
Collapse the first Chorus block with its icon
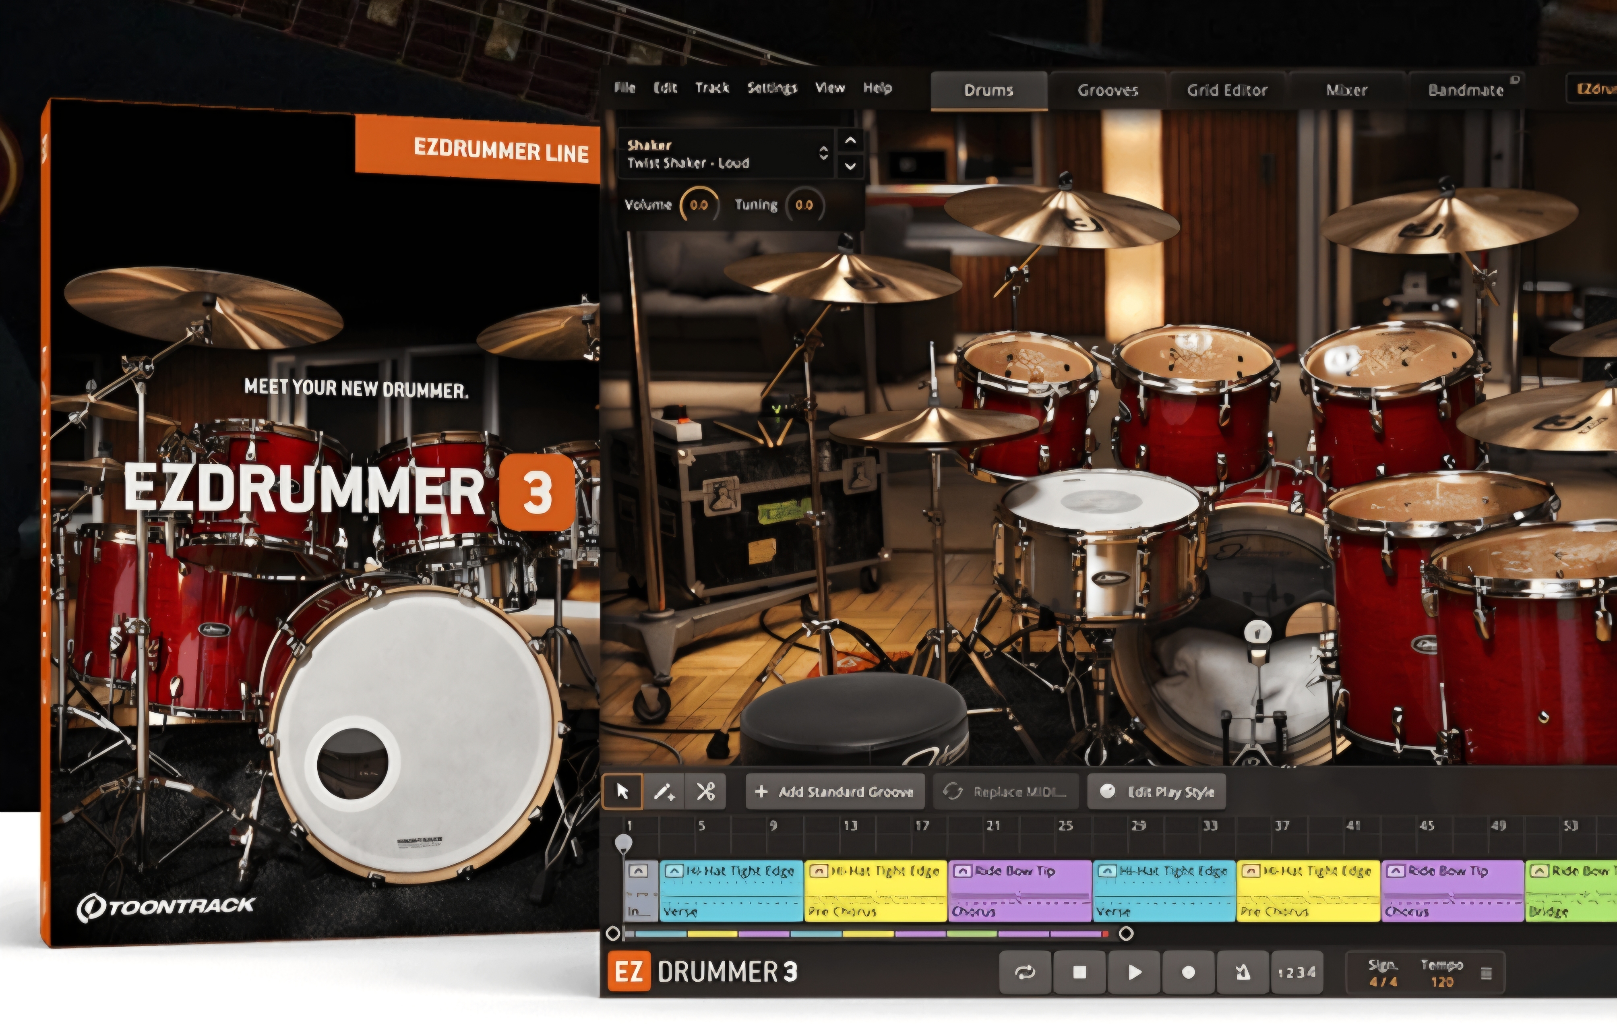[963, 871]
